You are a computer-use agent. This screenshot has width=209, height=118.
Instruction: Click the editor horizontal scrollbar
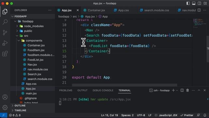(124, 85)
